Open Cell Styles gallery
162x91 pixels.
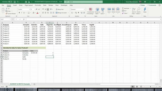(x=103, y=11)
